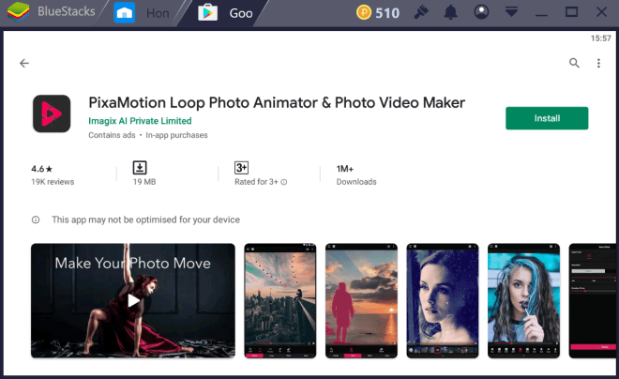
Task: Open the dark settings screenshot
Action: 592,301
